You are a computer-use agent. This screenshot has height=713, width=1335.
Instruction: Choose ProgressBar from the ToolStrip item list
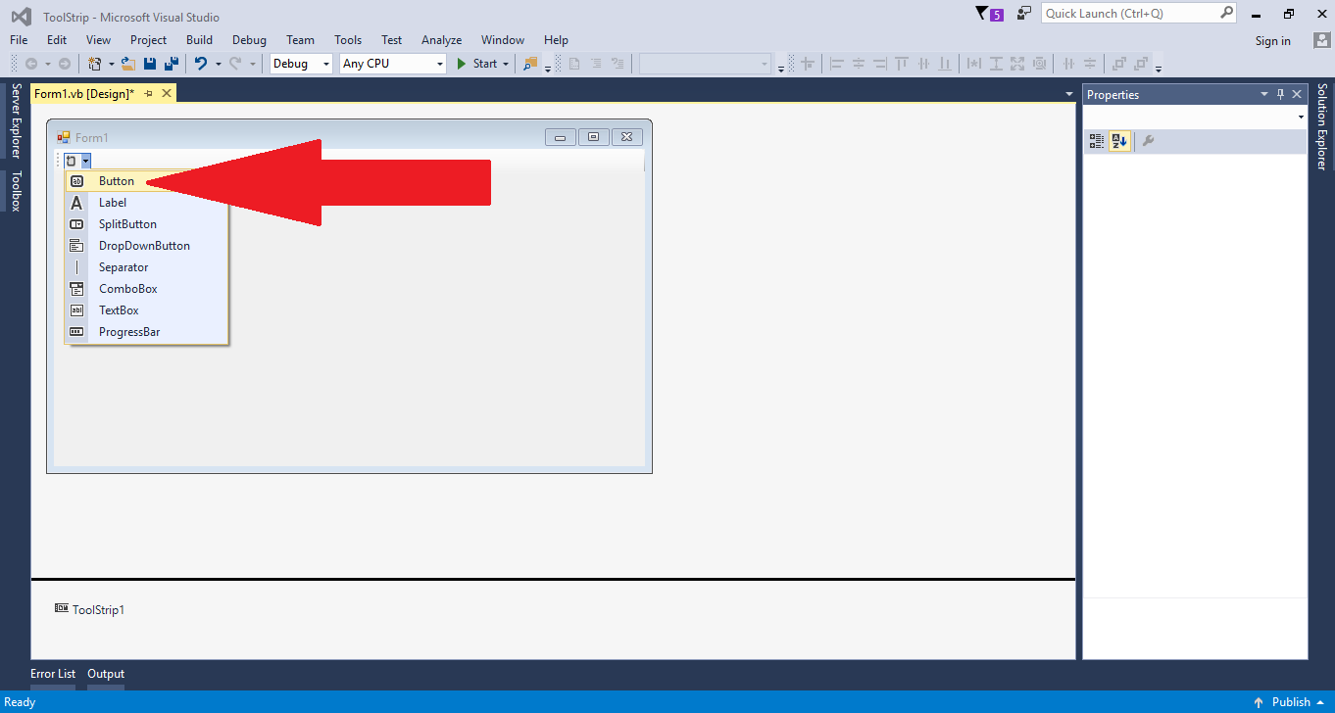pyautogui.click(x=146, y=332)
